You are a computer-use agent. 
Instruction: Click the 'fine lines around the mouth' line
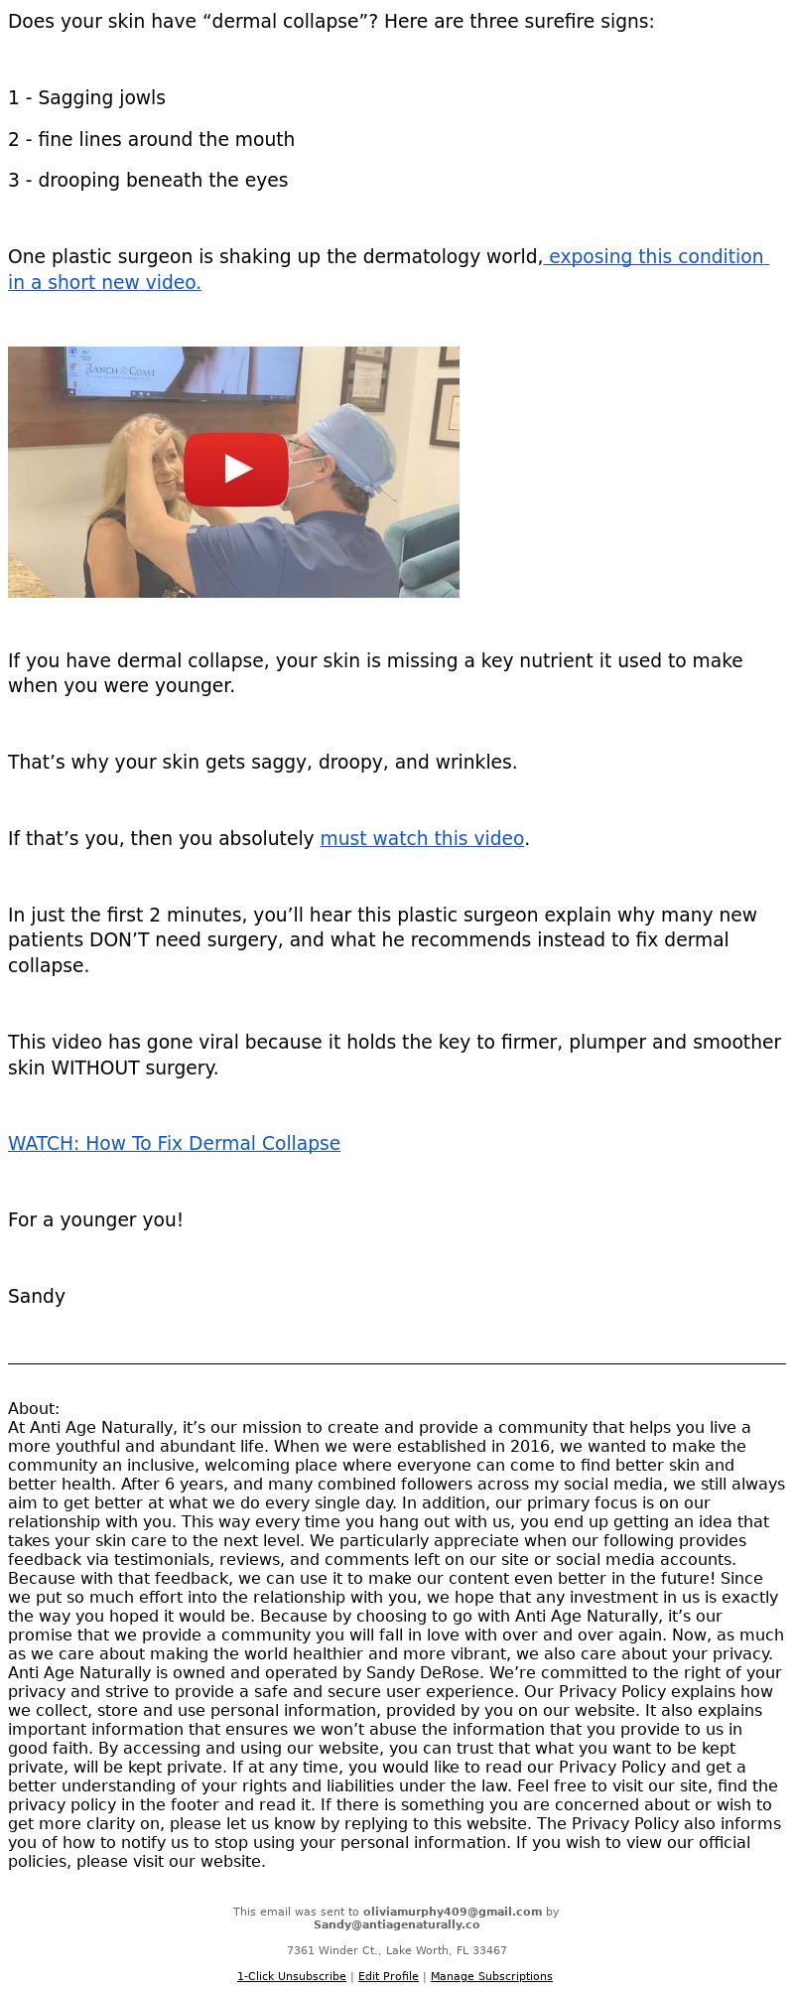[x=151, y=139]
